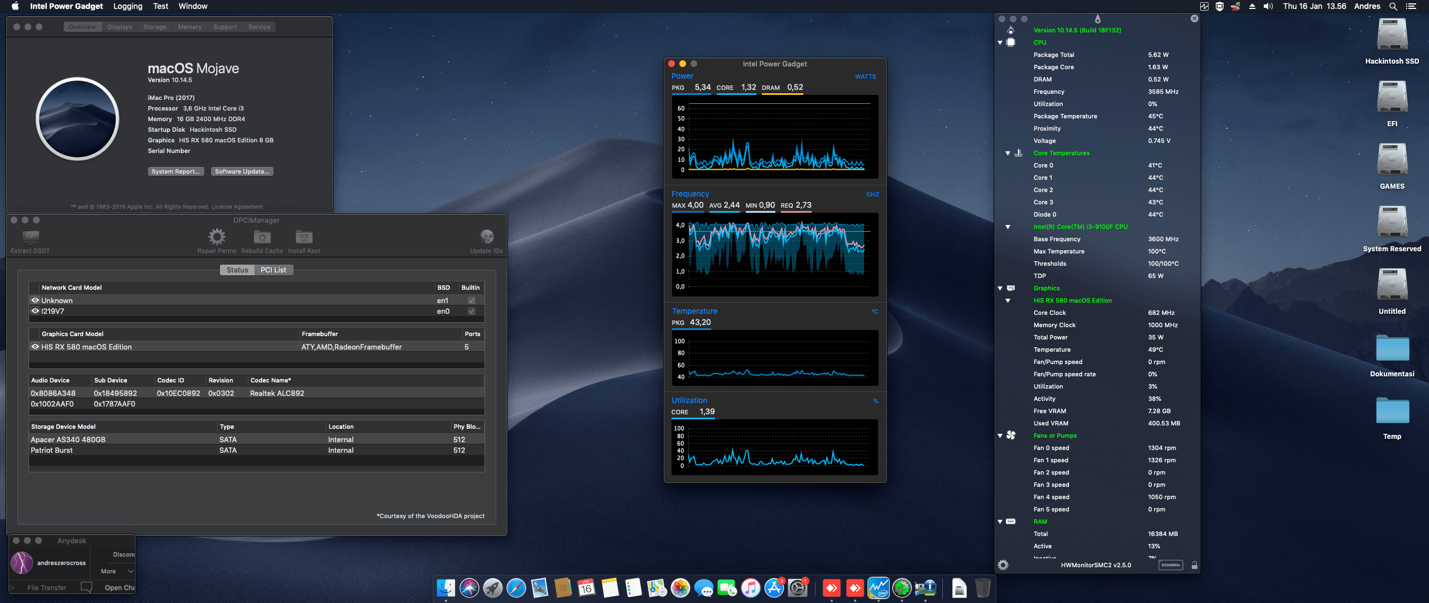
Task: Toggle visibility eye for the Unknown network card
Action: coord(35,300)
